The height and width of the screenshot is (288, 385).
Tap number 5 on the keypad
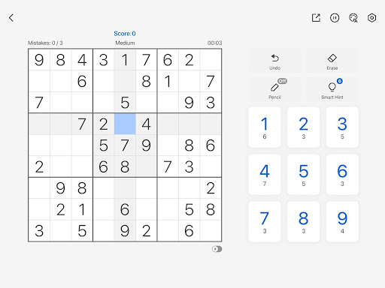303,175
